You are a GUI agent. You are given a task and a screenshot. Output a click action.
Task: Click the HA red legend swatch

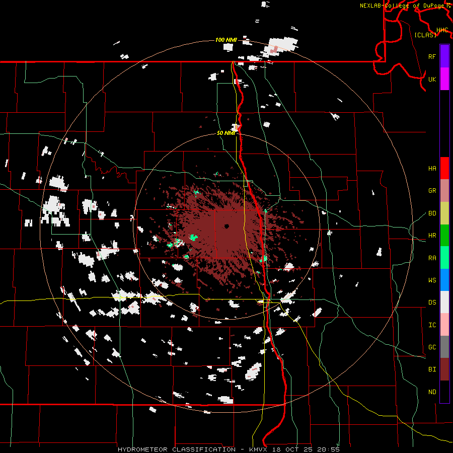coord(444,168)
